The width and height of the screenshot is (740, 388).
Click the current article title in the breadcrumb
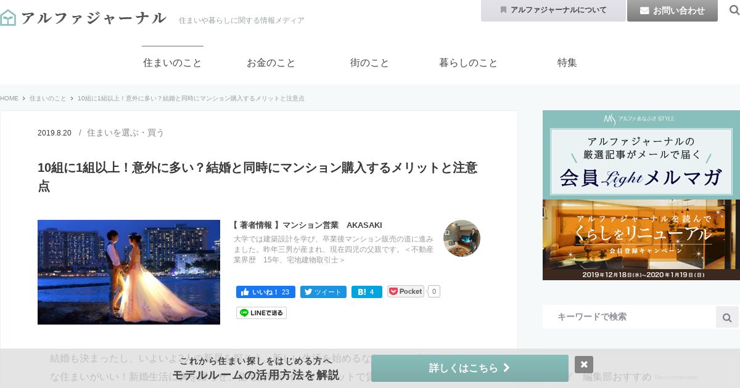(191, 99)
